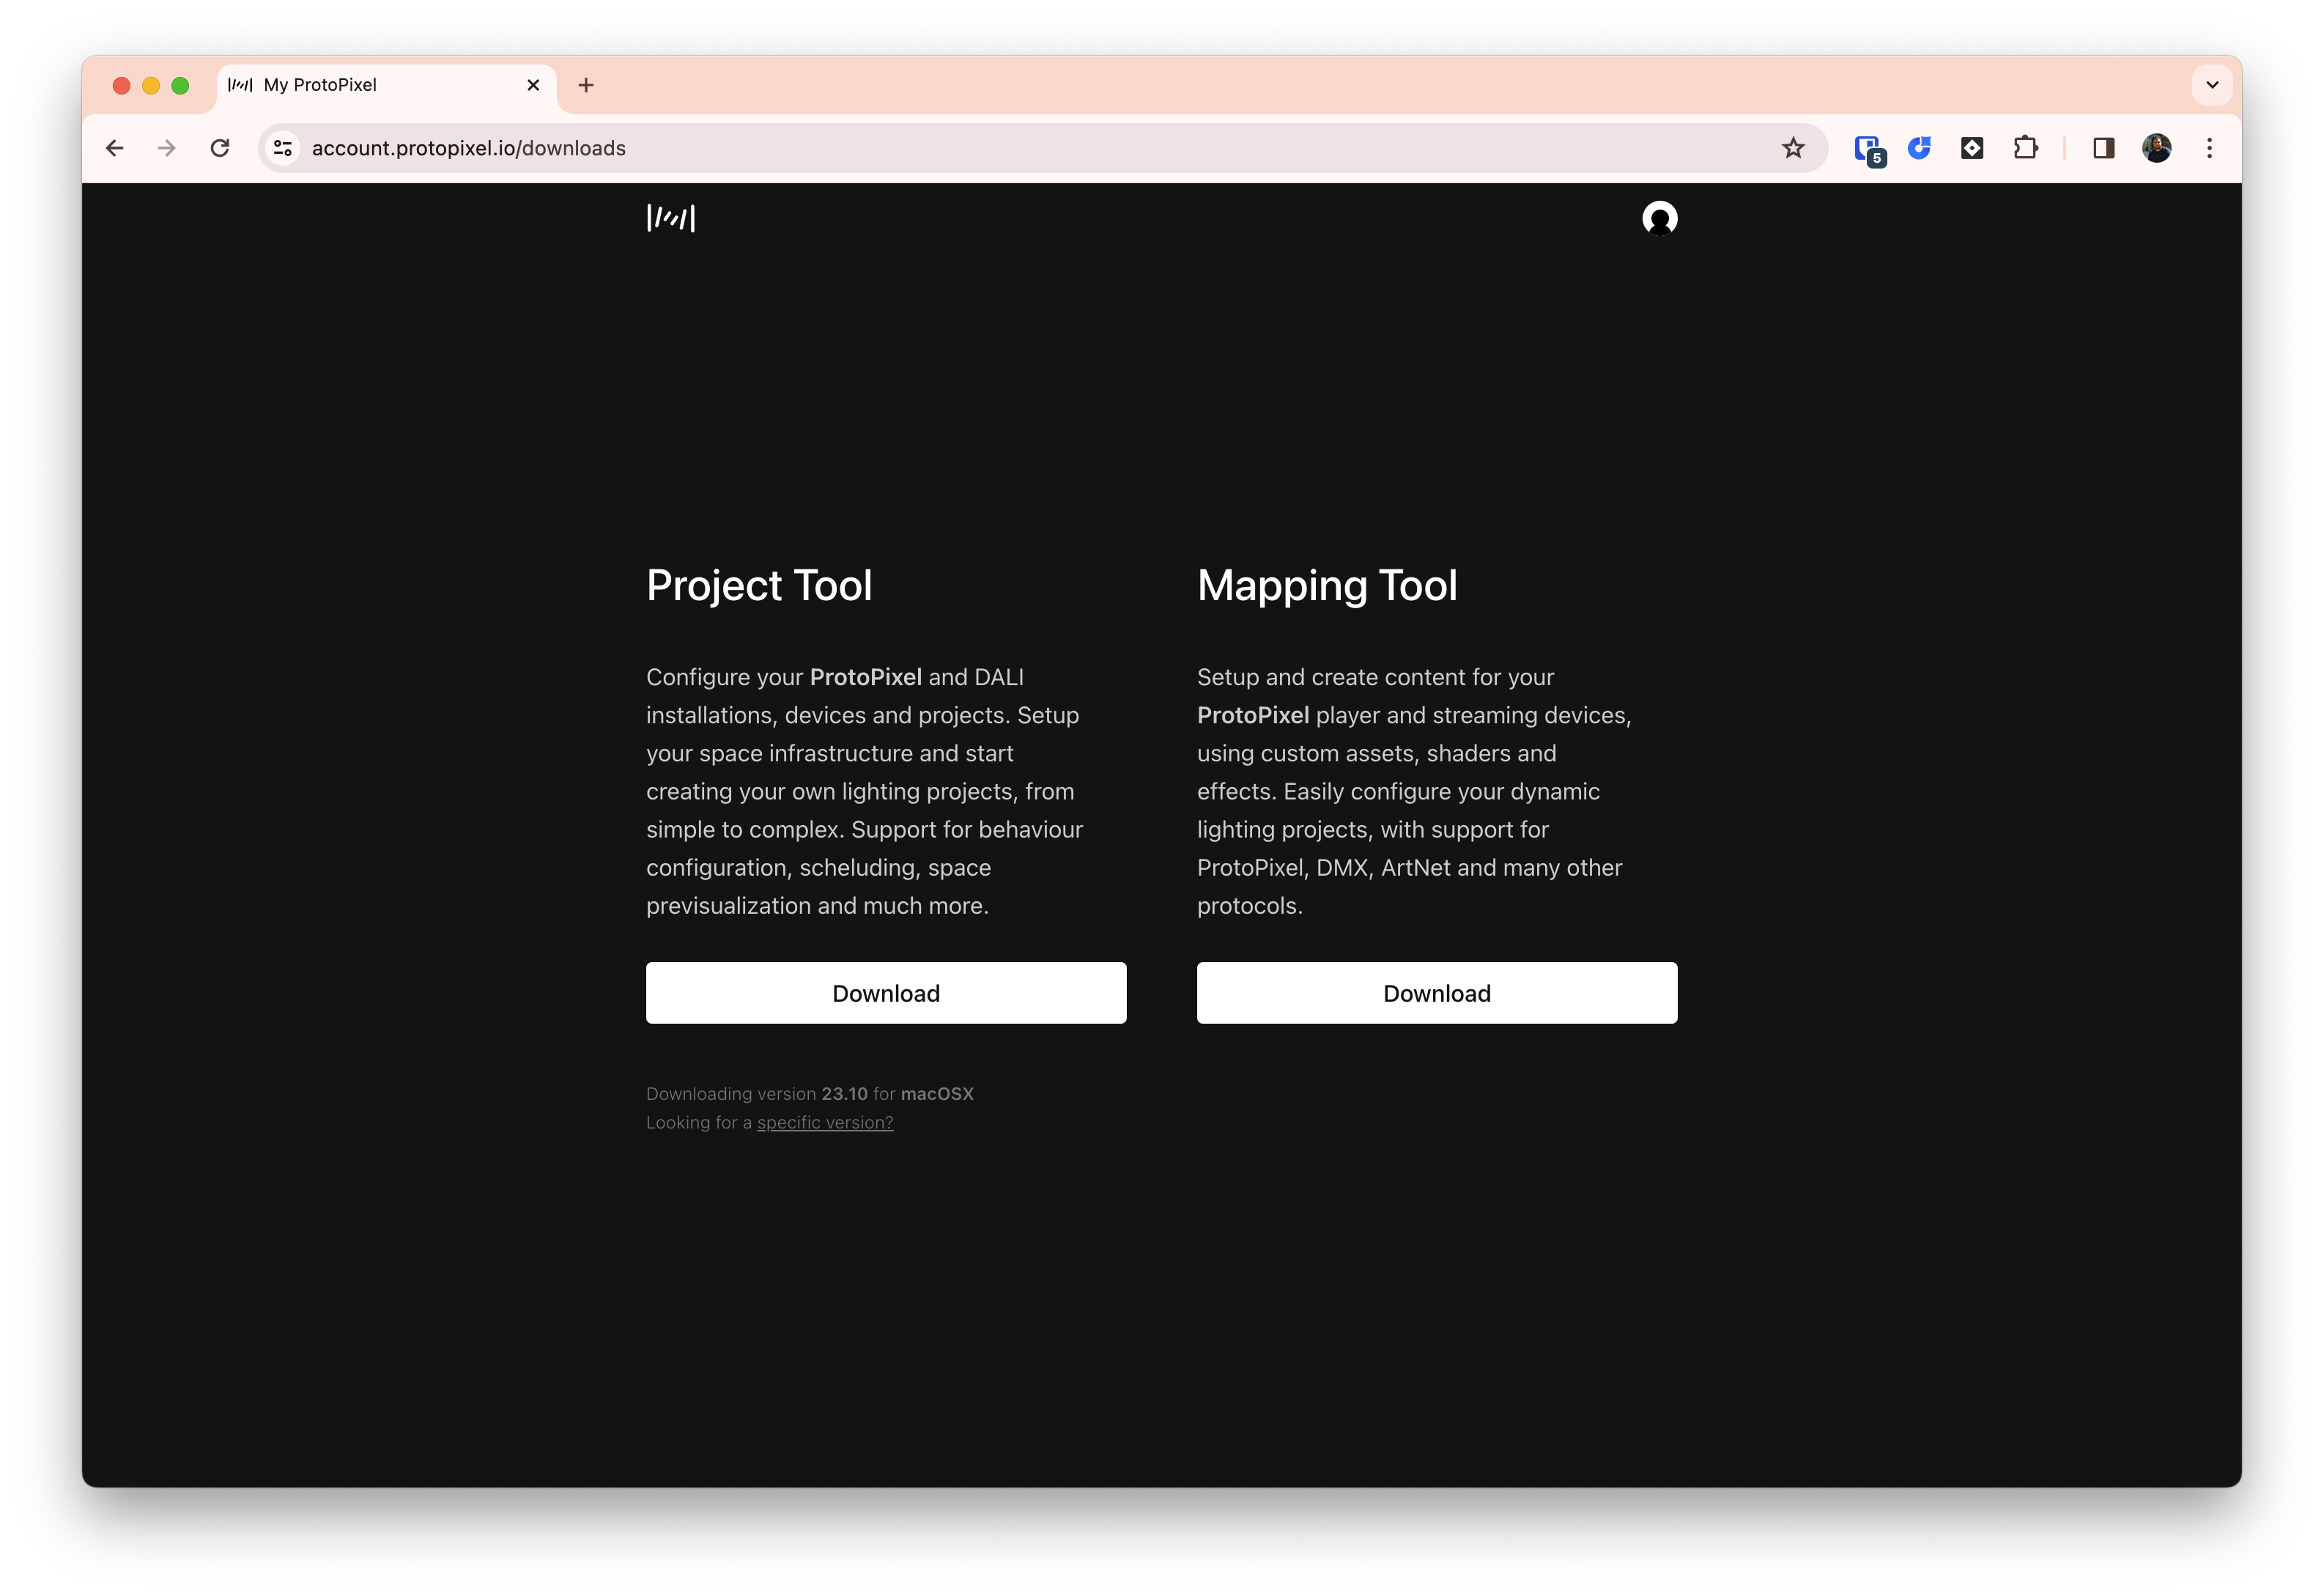2324x1596 pixels.
Task: Reload the downloads page
Action: 221,147
